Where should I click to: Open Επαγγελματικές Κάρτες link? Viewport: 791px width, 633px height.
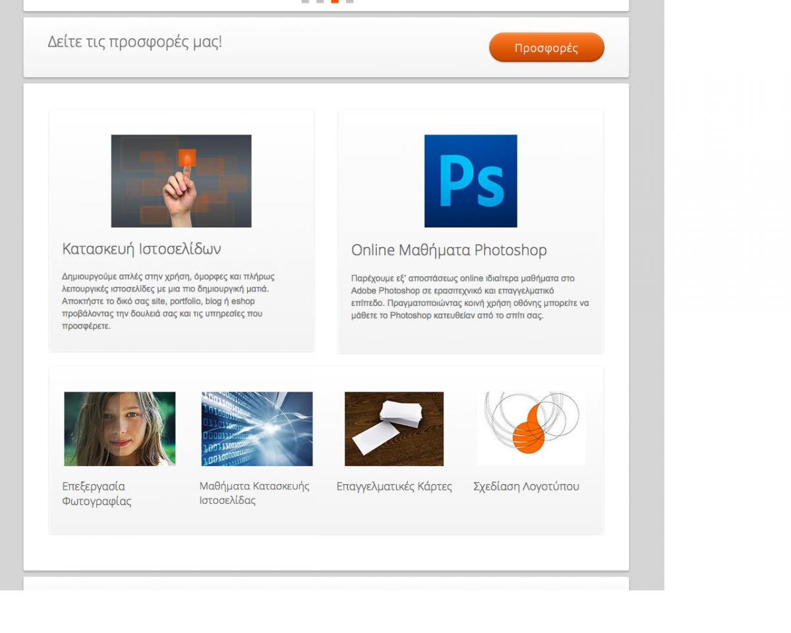point(394,487)
